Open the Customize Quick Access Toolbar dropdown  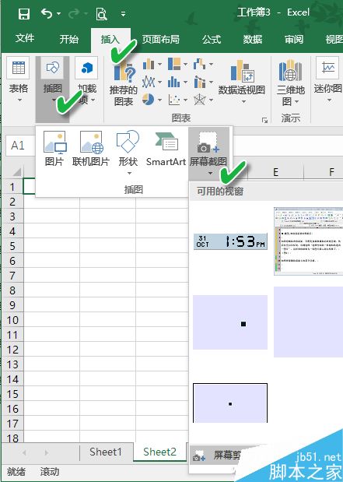[123, 14]
